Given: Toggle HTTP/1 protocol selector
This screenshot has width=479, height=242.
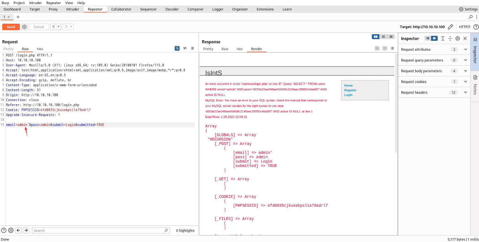Looking at the screenshot, I should (464, 27).
